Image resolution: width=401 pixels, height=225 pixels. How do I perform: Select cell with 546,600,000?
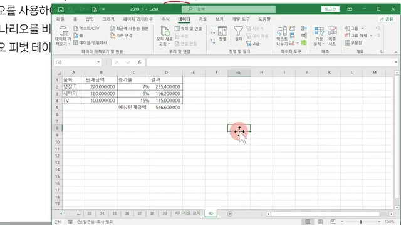(166, 107)
